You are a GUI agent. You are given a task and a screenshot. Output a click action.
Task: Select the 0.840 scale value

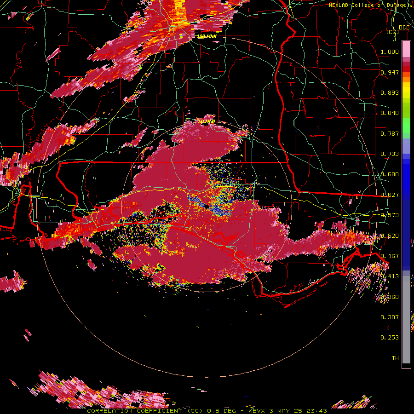pyautogui.click(x=390, y=113)
